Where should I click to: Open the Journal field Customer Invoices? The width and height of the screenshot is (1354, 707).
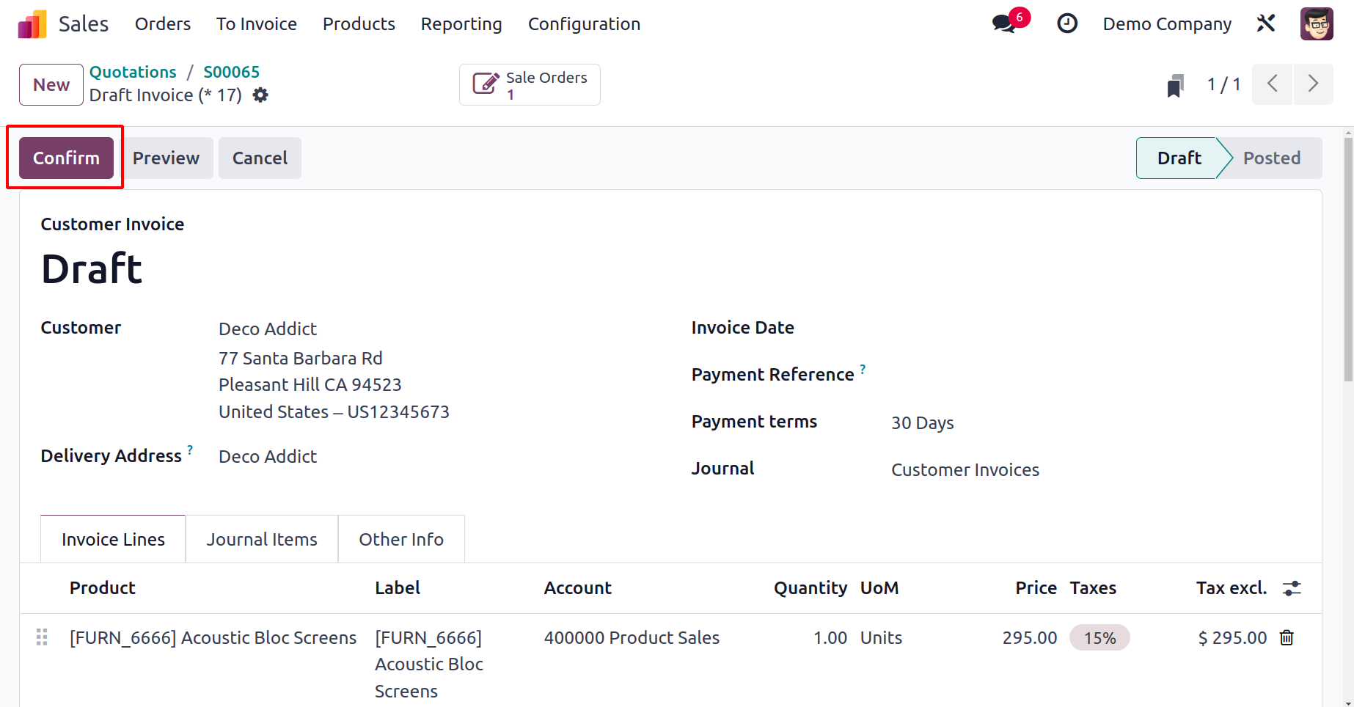965,470
